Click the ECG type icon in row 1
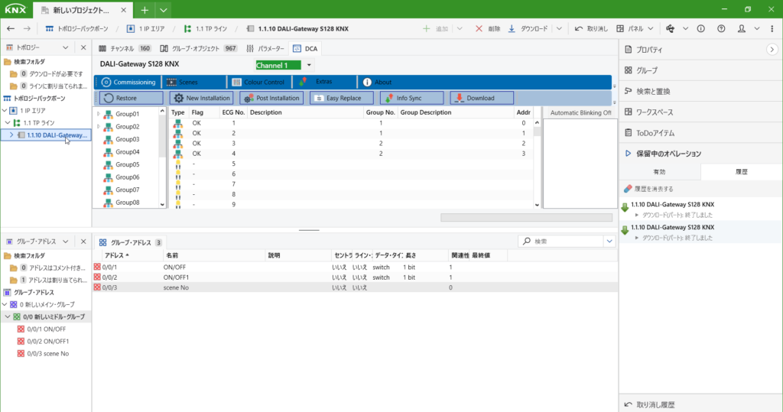Image resolution: width=783 pixels, height=412 pixels. click(177, 123)
